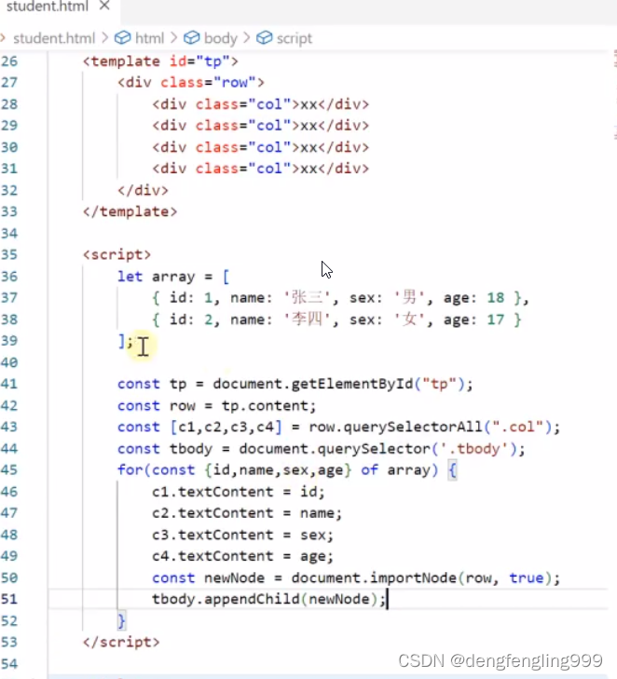Click the closing </script> tag
Image resolution: width=617 pixels, height=679 pixels.
[121, 642]
